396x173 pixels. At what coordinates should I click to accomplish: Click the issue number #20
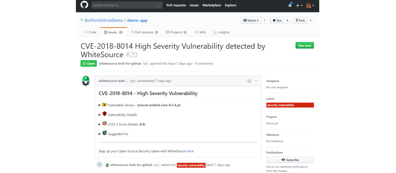131,54
